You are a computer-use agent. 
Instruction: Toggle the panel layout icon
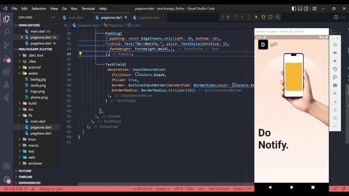click(300, 9)
